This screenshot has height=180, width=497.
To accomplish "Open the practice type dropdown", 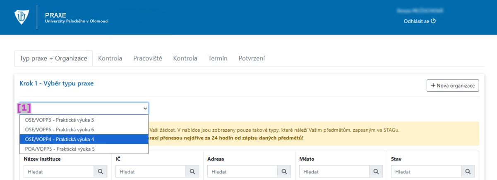I will pyautogui.click(x=84, y=108).
